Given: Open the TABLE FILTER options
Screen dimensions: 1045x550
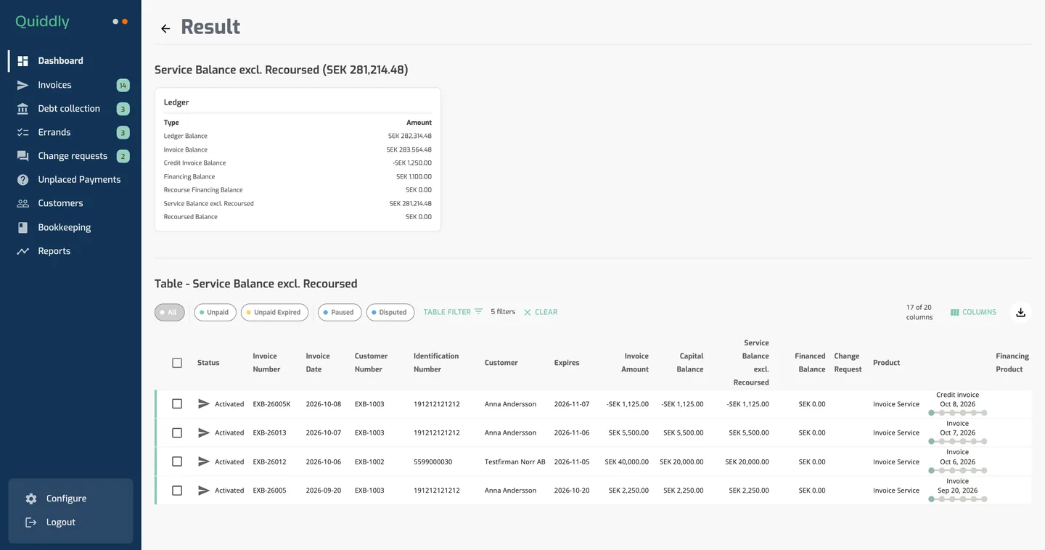Looking at the screenshot, I should coord(453,312).
